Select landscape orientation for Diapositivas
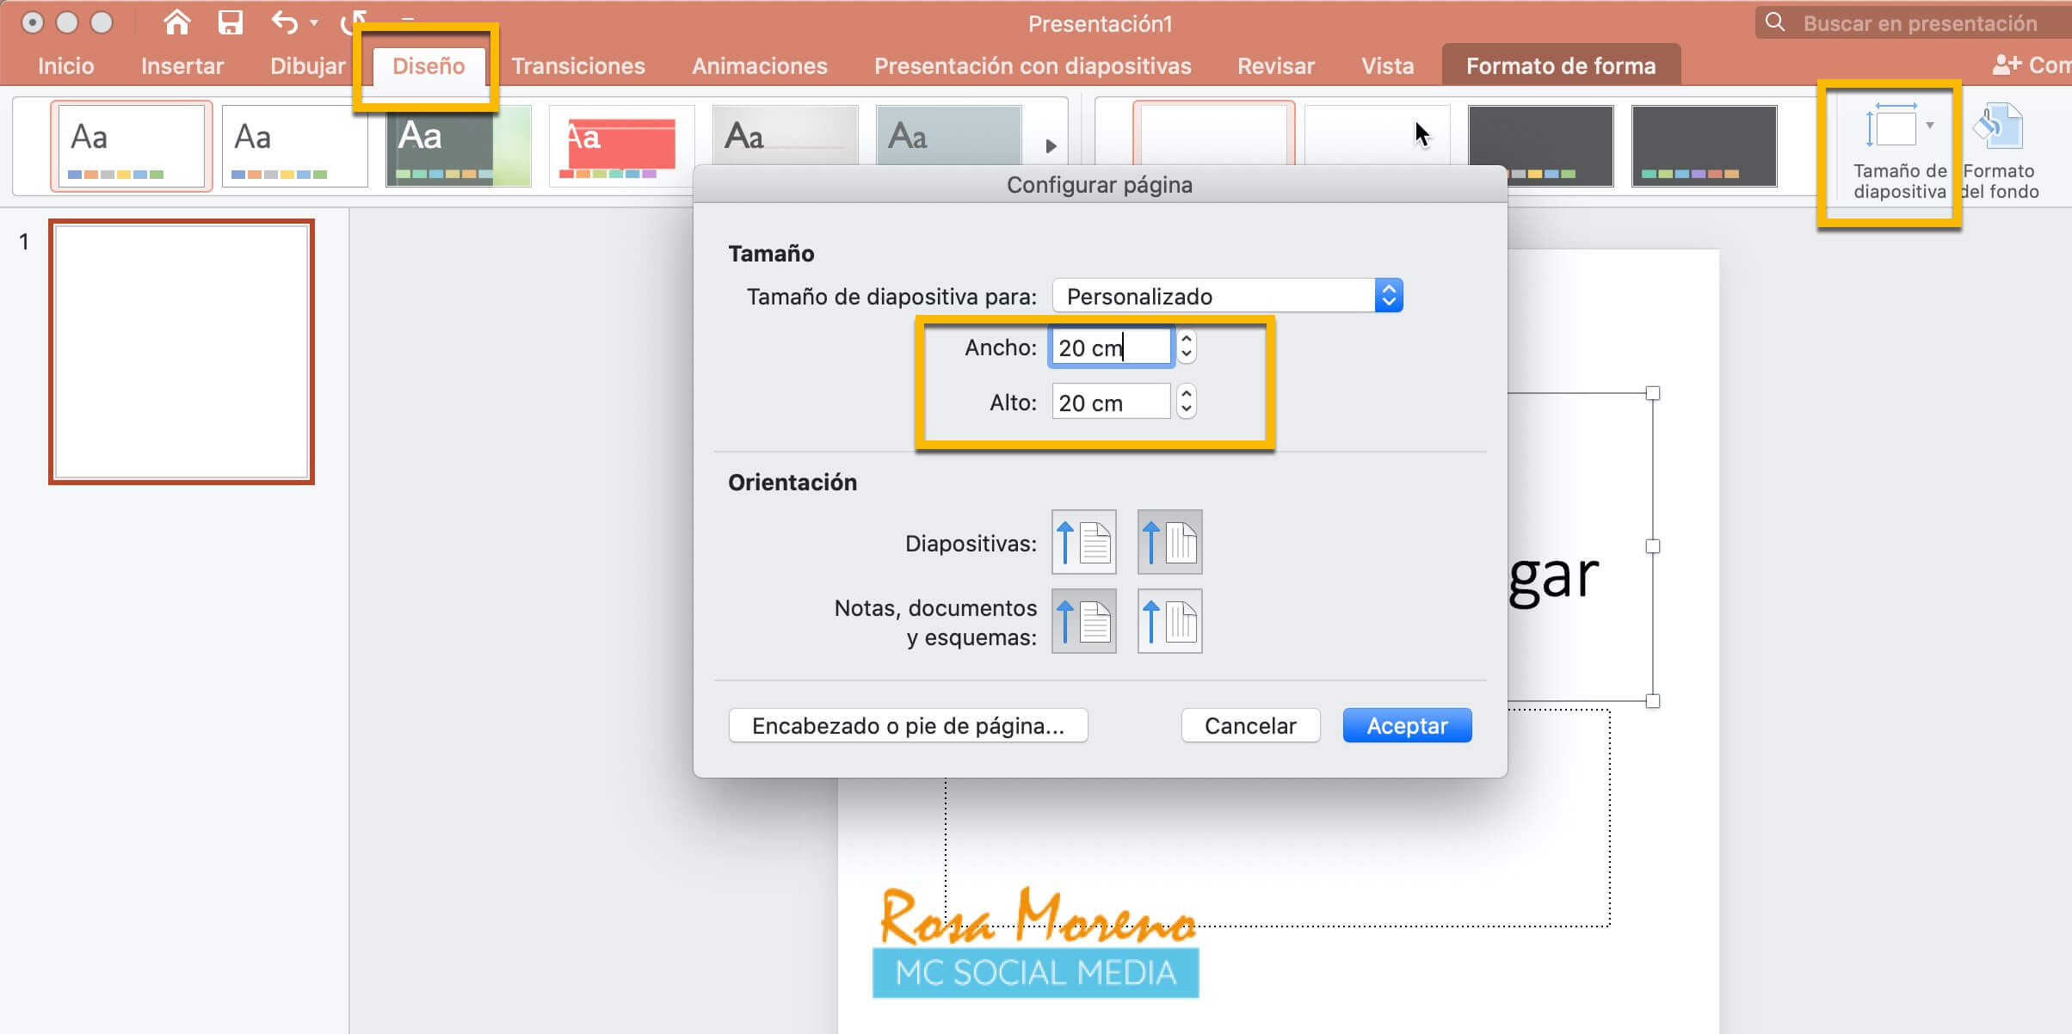The image size is (2072, 1034). 1169,542
